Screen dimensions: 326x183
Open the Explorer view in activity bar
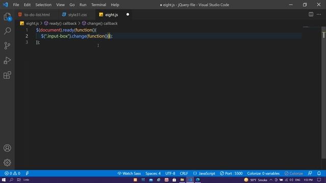pyautogui.click(x=7, y=17)
